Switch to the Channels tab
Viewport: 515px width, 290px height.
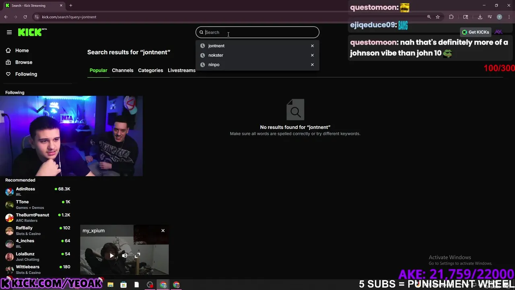click(123, 70)
